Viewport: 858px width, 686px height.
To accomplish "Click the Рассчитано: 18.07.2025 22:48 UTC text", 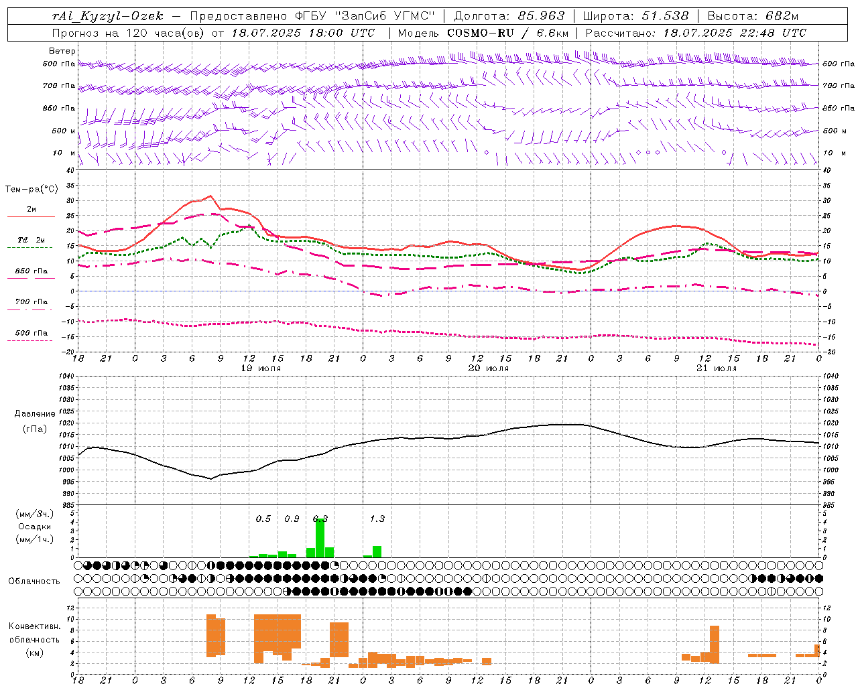I will pyautogui.click(x=696, y=33).
